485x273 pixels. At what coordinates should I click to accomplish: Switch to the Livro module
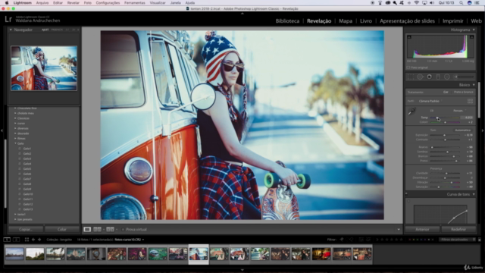point(366,21)
